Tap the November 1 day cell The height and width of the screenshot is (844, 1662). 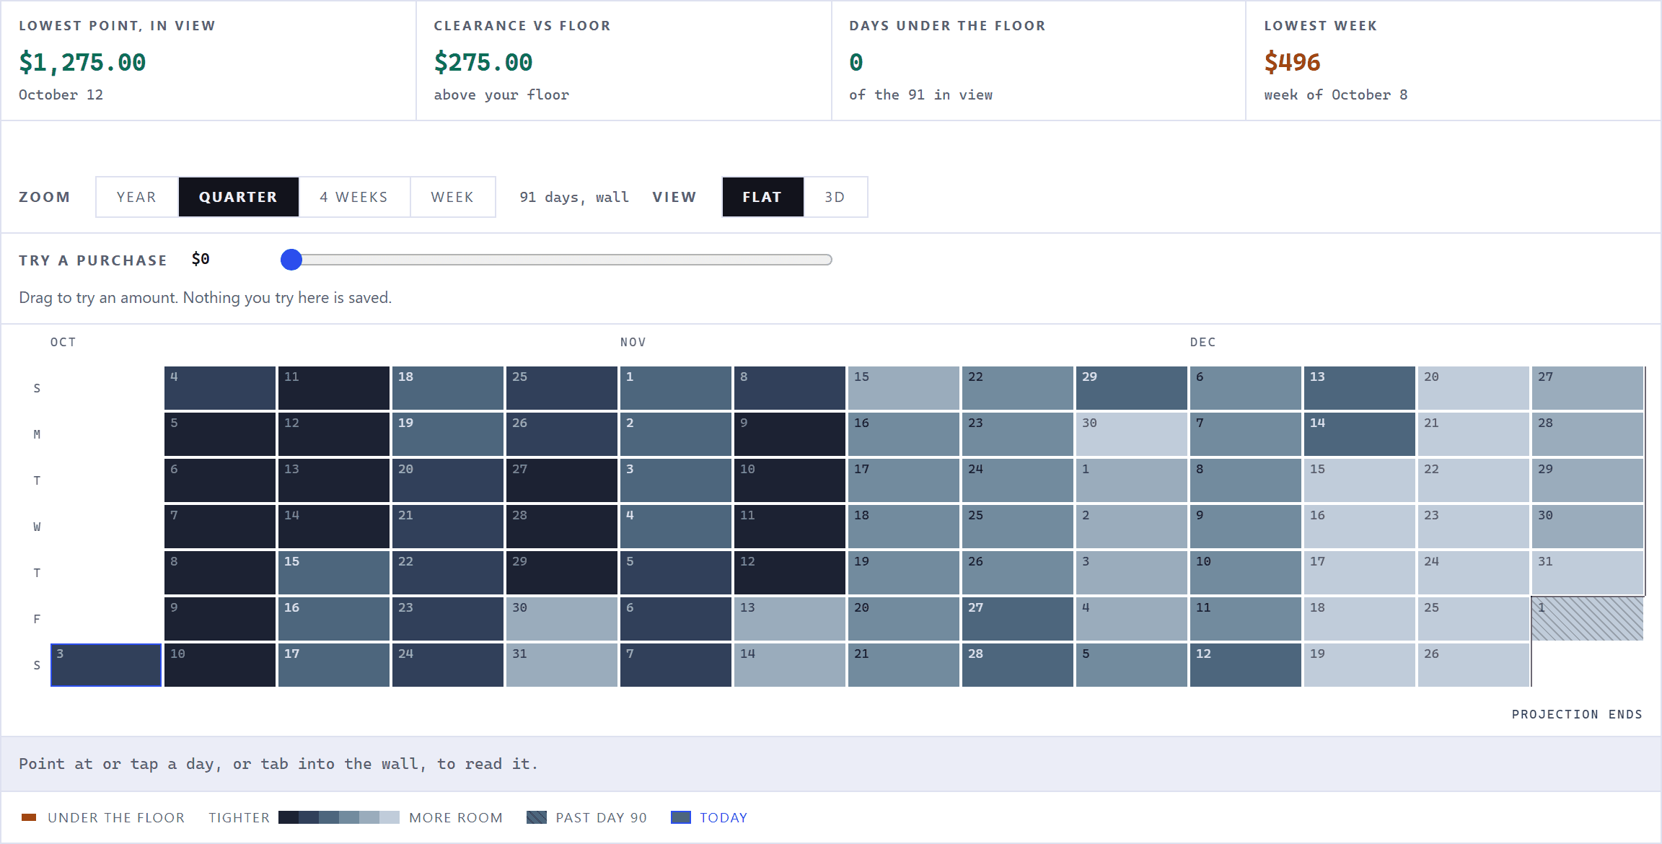pyautogui.click(x=676, y=388)
